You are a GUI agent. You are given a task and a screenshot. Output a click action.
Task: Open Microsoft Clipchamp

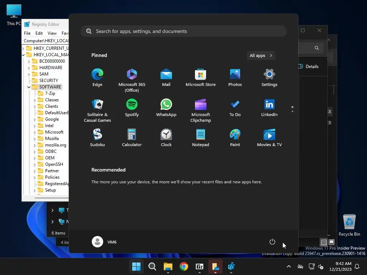[201, 111]
